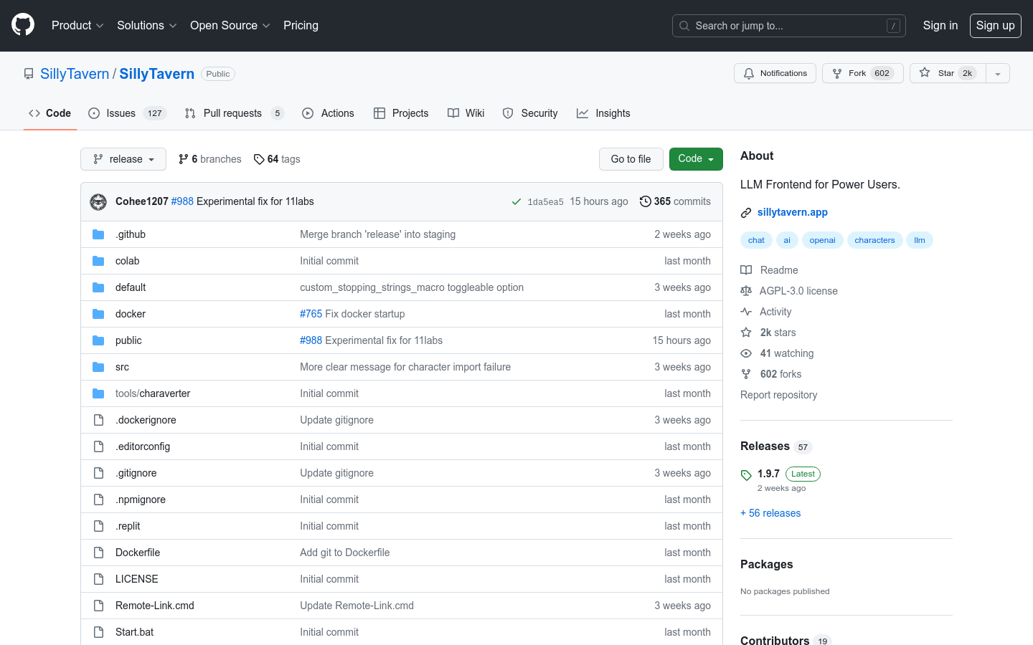1033x645 pixels.
Task: Open the Start.bat file
Action: 134,632
